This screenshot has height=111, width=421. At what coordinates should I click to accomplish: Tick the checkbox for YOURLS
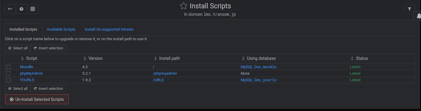pos(8,80)
